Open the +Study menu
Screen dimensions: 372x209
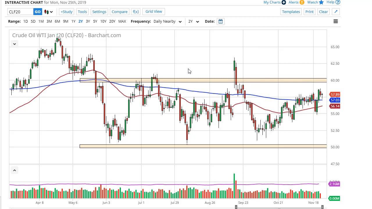(67, 12)
